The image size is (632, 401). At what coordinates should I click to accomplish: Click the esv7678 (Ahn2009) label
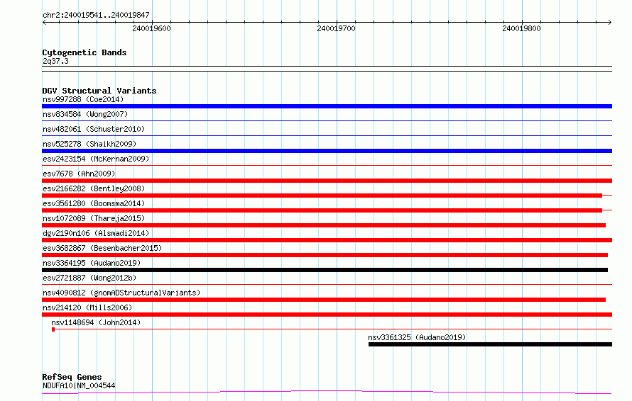coord(79,174)
